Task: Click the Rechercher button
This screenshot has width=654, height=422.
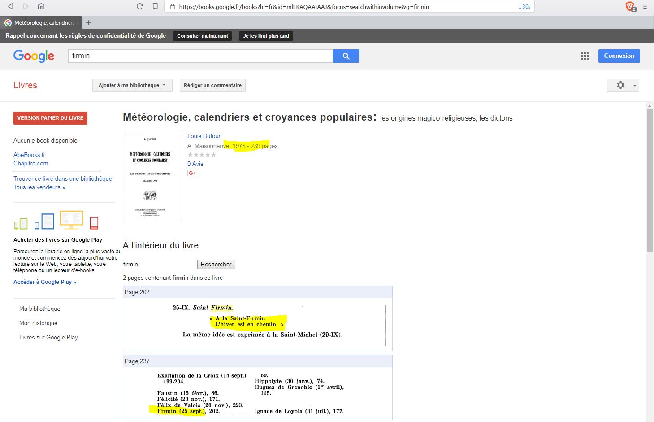Action: pyautogui.click(x=216, y=265)
